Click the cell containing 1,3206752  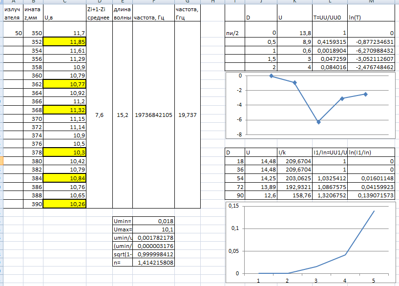point(330,195)
